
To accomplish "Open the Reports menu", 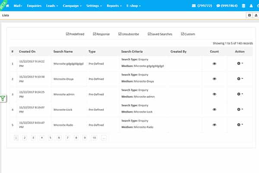I will click(114, 6).
